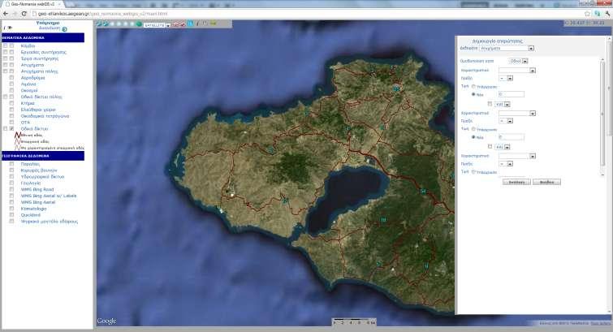
Task: Enable the Κτήρια layer checkbox
Action: [11, 103]
